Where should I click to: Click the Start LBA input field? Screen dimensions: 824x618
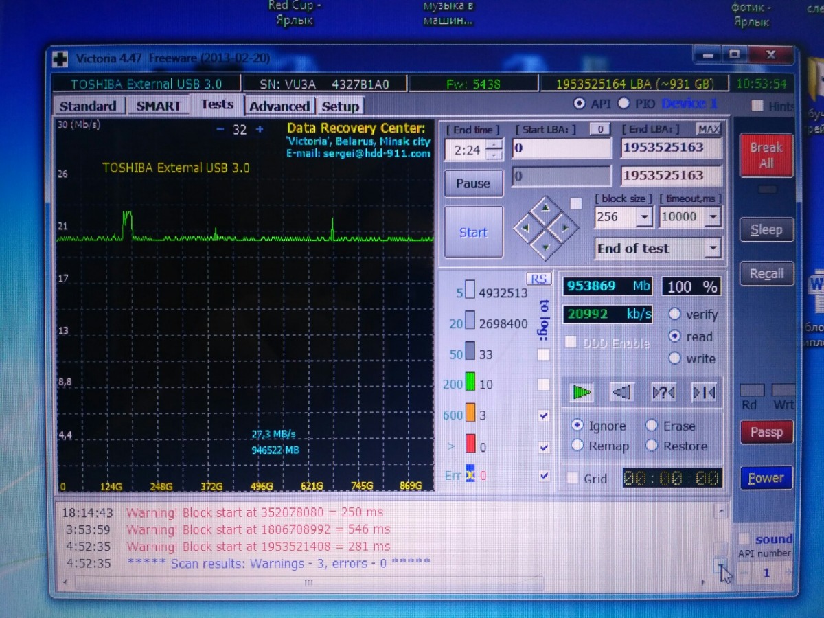[x=562, y=148]
